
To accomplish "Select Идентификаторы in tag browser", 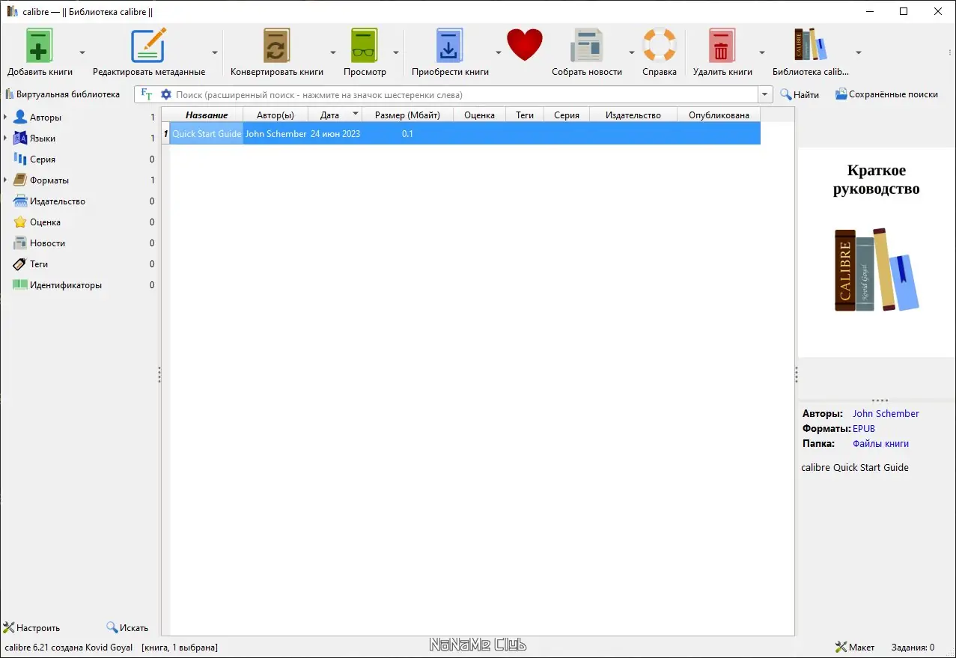I will (66, 285).
